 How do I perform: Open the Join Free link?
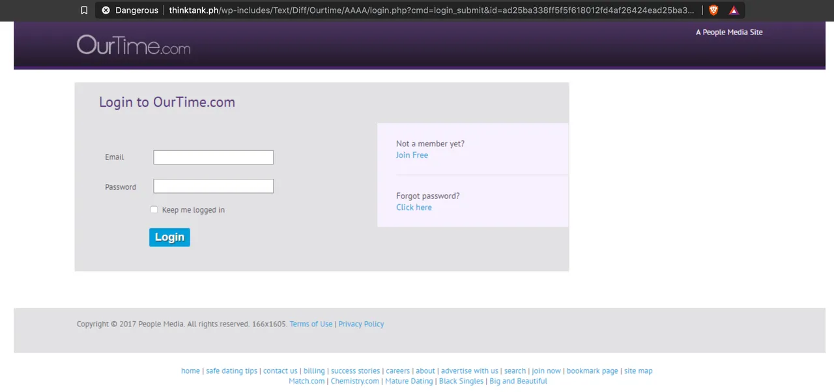tap(412, 155)
